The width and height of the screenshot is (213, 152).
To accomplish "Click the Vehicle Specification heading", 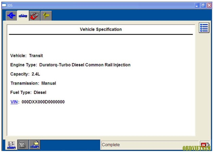I will coord(101,29).
